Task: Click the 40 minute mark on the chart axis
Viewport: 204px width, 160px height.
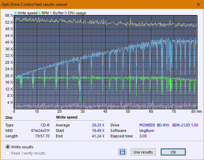Action: 105,111
